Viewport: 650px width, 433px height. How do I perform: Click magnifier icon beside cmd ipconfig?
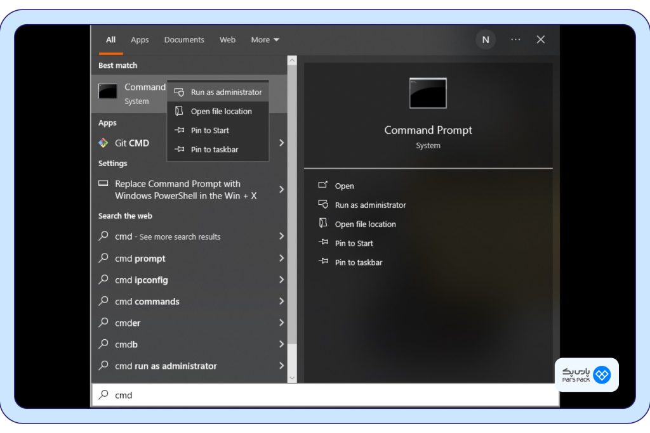[x=103, y=280]
